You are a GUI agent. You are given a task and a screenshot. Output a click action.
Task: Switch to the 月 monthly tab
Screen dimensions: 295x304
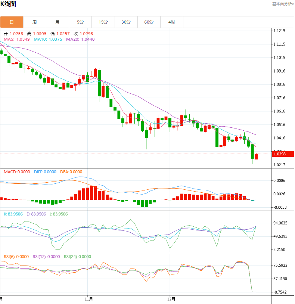58,22
